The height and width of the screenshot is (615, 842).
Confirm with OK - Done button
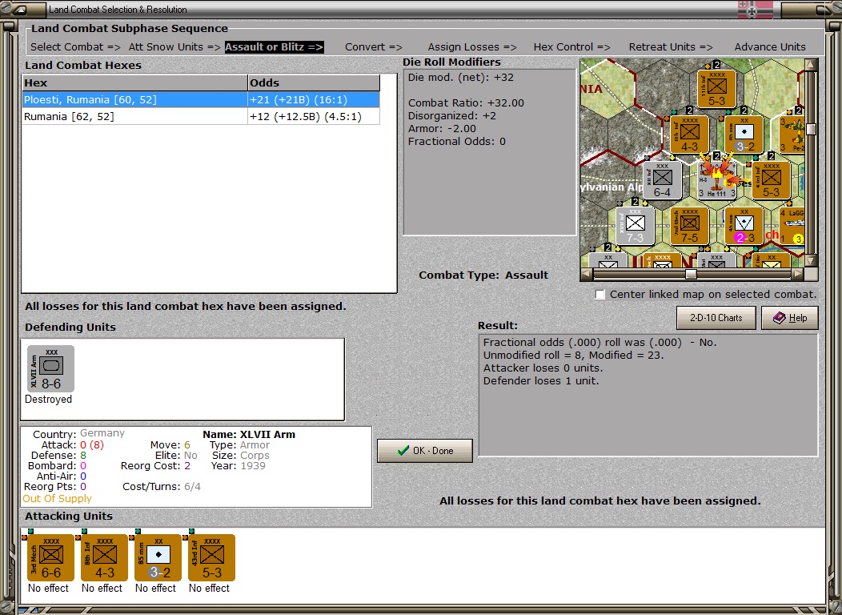425,451
